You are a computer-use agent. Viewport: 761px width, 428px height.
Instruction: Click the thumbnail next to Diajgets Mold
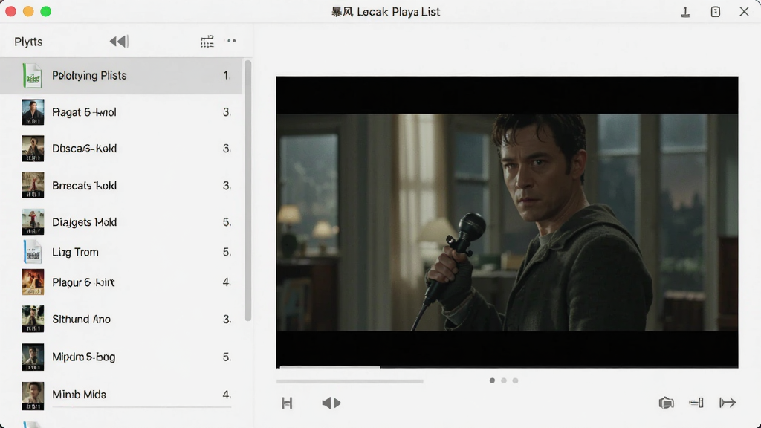(x=33, y=221)
